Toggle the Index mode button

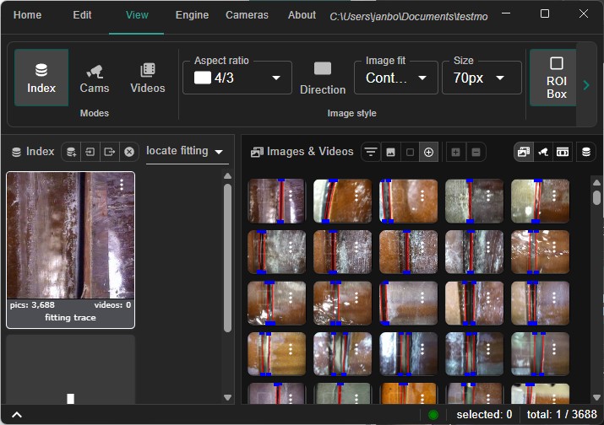[x=41, y=78]
